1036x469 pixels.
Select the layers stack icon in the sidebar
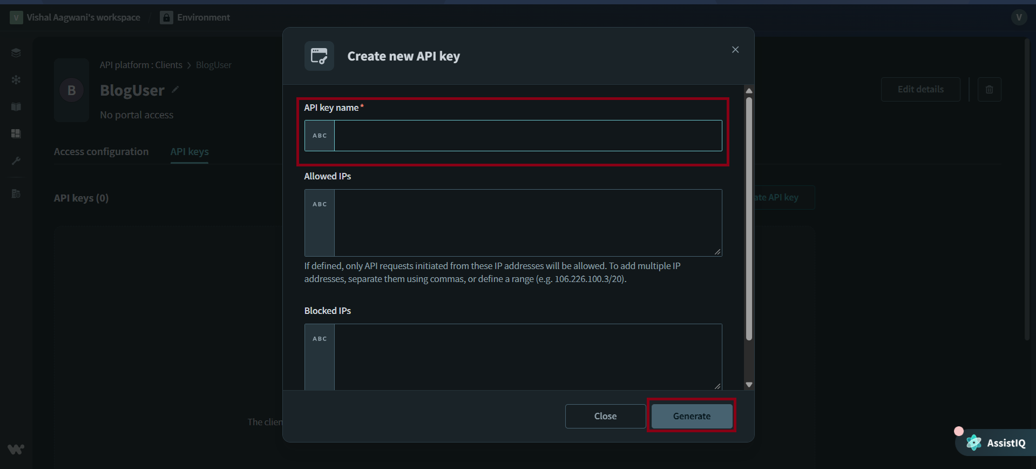[16, 52]
